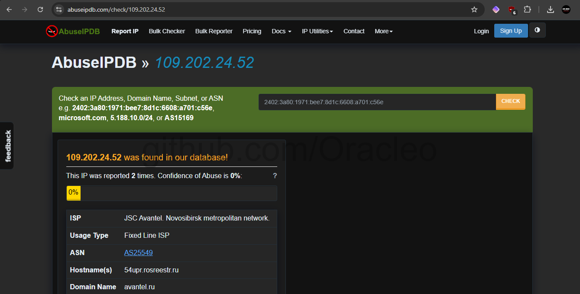The height and width of the screenshot is (294, 580).
Task: Open the extensions puzzle-piece icon
Action: point(527,10)
